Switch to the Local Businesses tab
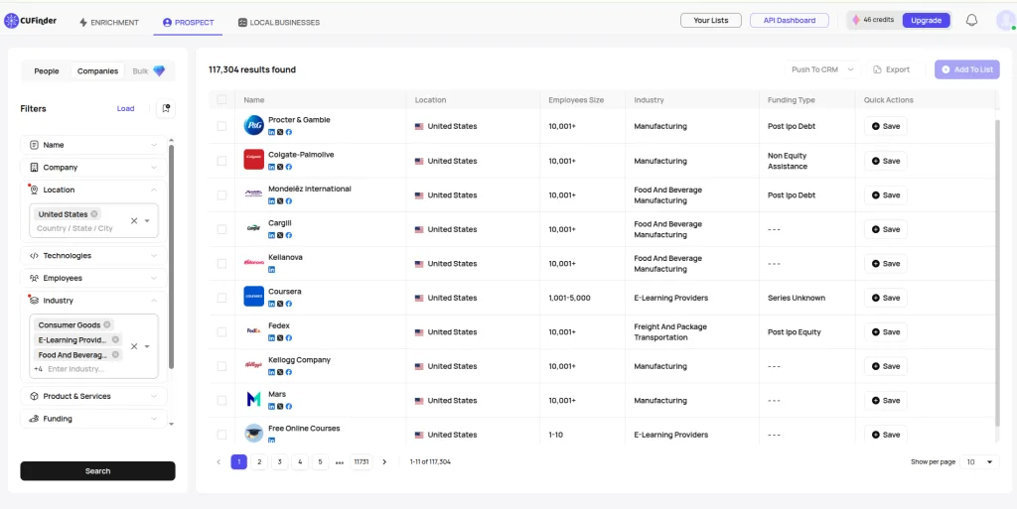1017x509 pixels. (x=279, y=22)
